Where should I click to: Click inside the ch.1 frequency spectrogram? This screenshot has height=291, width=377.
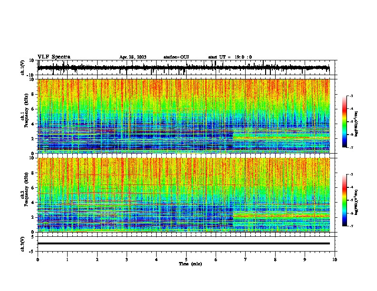click(183, 116)
